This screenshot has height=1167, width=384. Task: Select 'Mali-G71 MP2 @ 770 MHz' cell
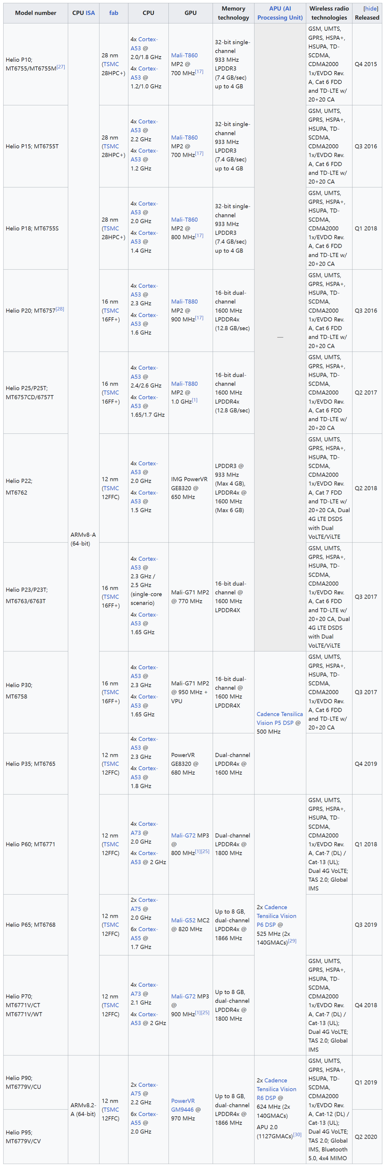[191, 597]
